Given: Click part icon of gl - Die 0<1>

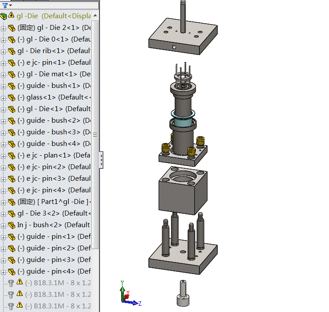Looking at the screenshot, I should [12, 39].
